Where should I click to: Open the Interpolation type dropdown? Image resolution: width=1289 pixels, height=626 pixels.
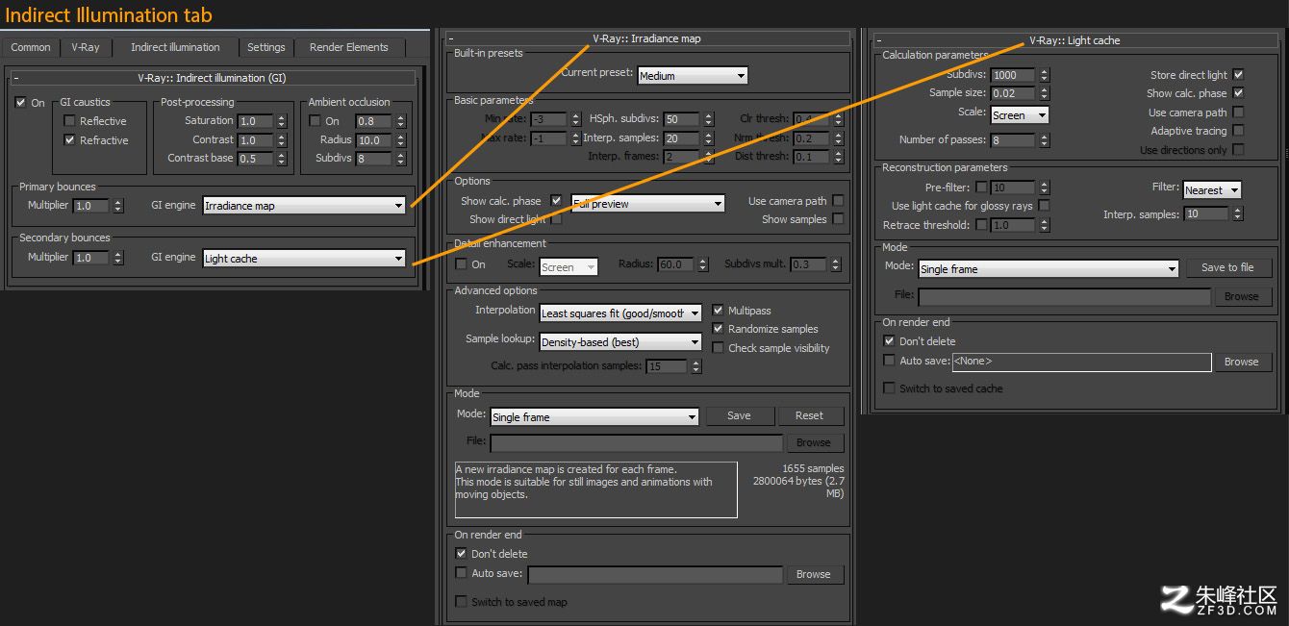pyautogui.click(x=620, y=313)
